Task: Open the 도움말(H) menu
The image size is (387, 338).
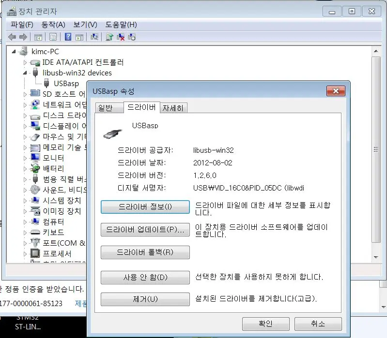Action: click(121, 25)
